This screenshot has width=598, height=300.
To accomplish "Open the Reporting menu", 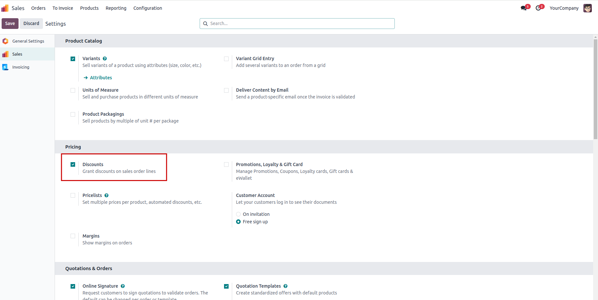I will pos(116,8).
